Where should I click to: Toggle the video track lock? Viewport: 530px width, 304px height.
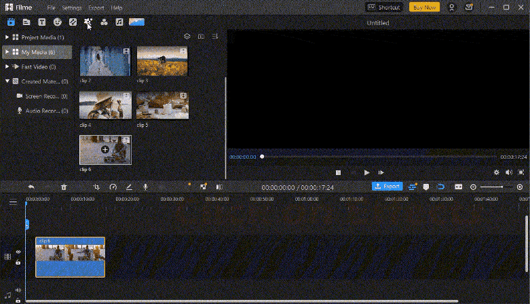(x=18, y=262)
